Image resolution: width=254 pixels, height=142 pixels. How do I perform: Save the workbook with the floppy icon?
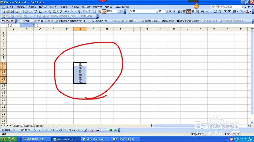(12, 11)
